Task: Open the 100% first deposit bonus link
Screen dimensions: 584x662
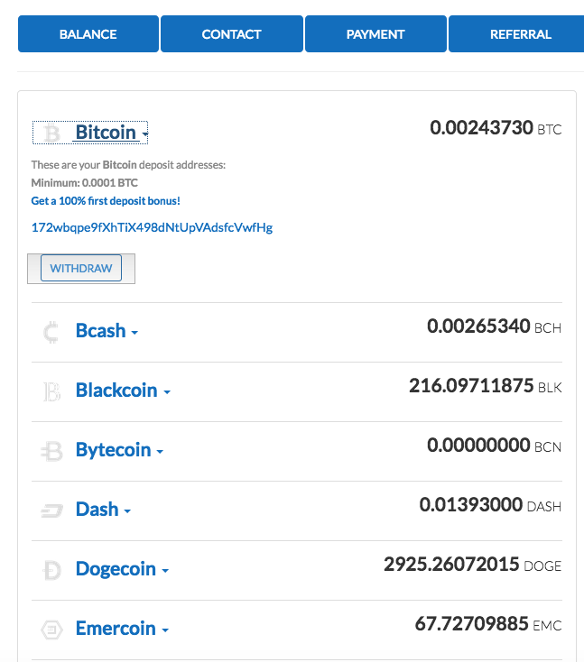Action: pos(106,201)
